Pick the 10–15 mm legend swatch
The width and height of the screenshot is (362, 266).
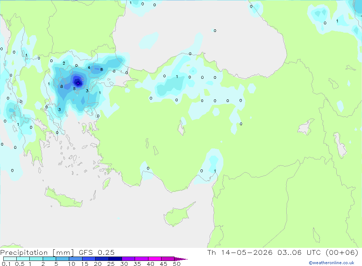[76, 259]
